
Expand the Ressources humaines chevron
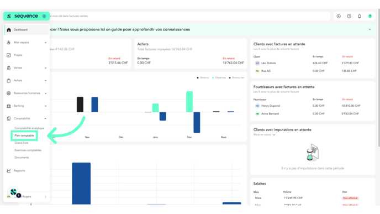click(x=45, y=93)
